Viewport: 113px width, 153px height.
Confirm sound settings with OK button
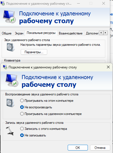coord(78,148)
